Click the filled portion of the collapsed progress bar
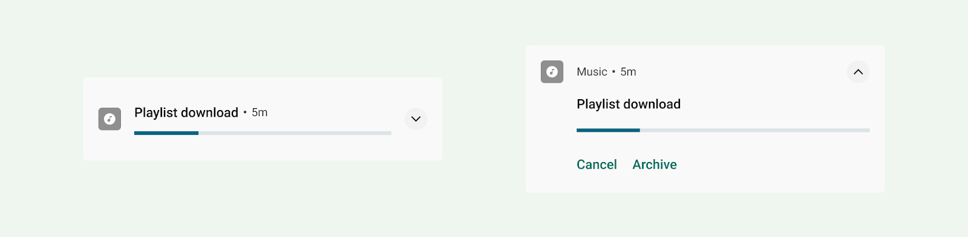The height and width of the screenshot is (237, 968). pyautogui.click(x=166, y=133)
